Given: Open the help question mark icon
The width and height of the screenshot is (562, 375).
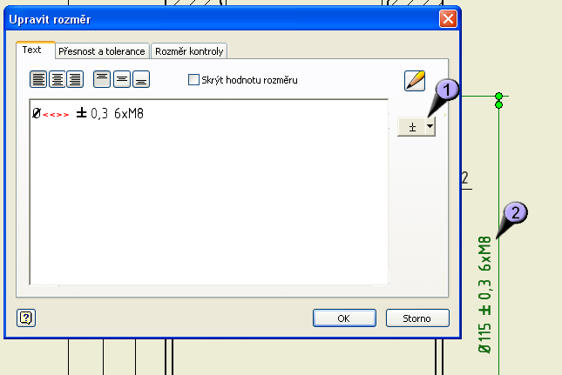Looking at the screenshot, I should (26, 318).
